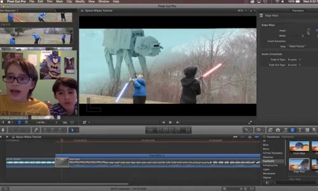318x191 pixels.
Task: Select the Circle Wipe transition thumbnail
Action: coord(299,146)
